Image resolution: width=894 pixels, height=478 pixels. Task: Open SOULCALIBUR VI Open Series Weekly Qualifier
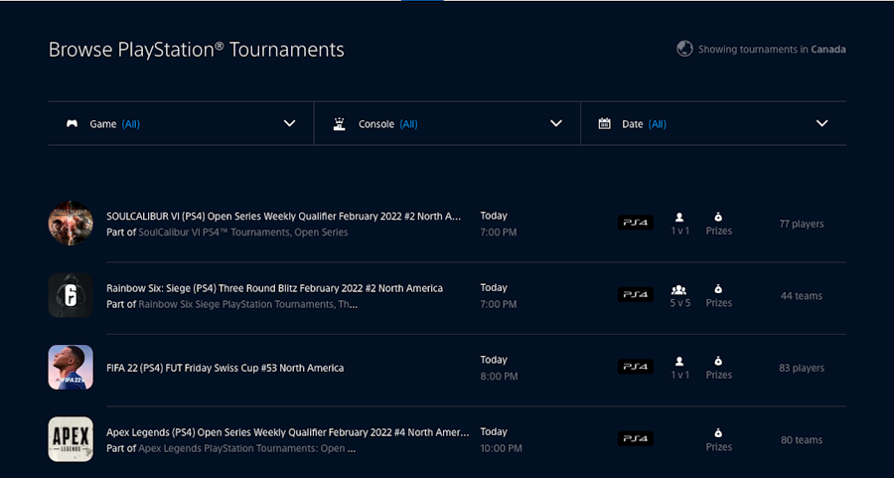(x=283, y=217)
